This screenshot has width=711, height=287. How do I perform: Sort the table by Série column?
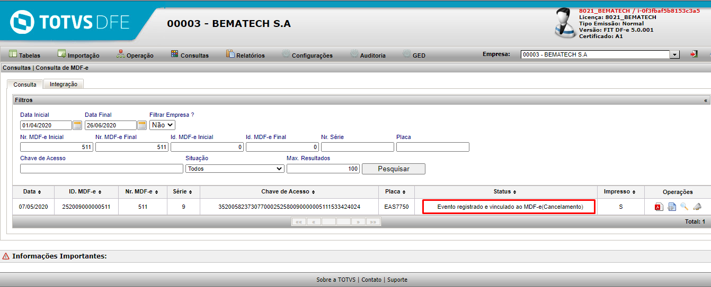point(183,192)
